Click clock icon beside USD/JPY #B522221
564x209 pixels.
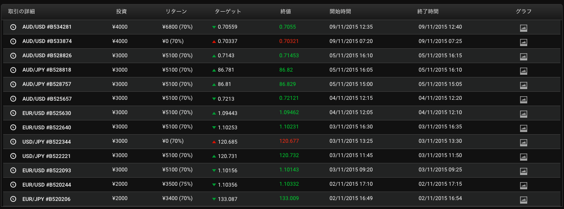pos(13,156)
